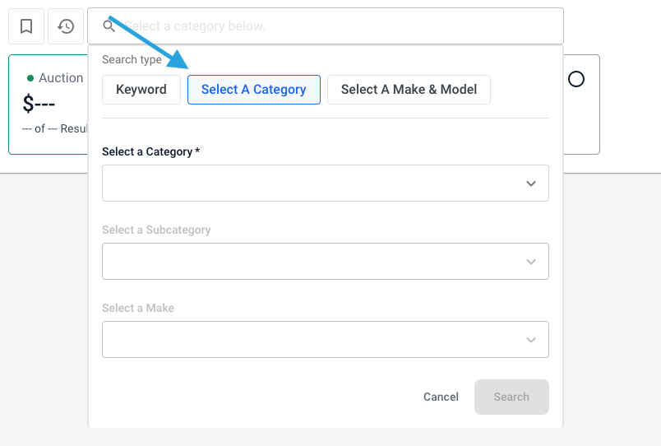Screen dimensions: 661x446
Task: Choose the Select A Category search type
Action: click(253, 90)
